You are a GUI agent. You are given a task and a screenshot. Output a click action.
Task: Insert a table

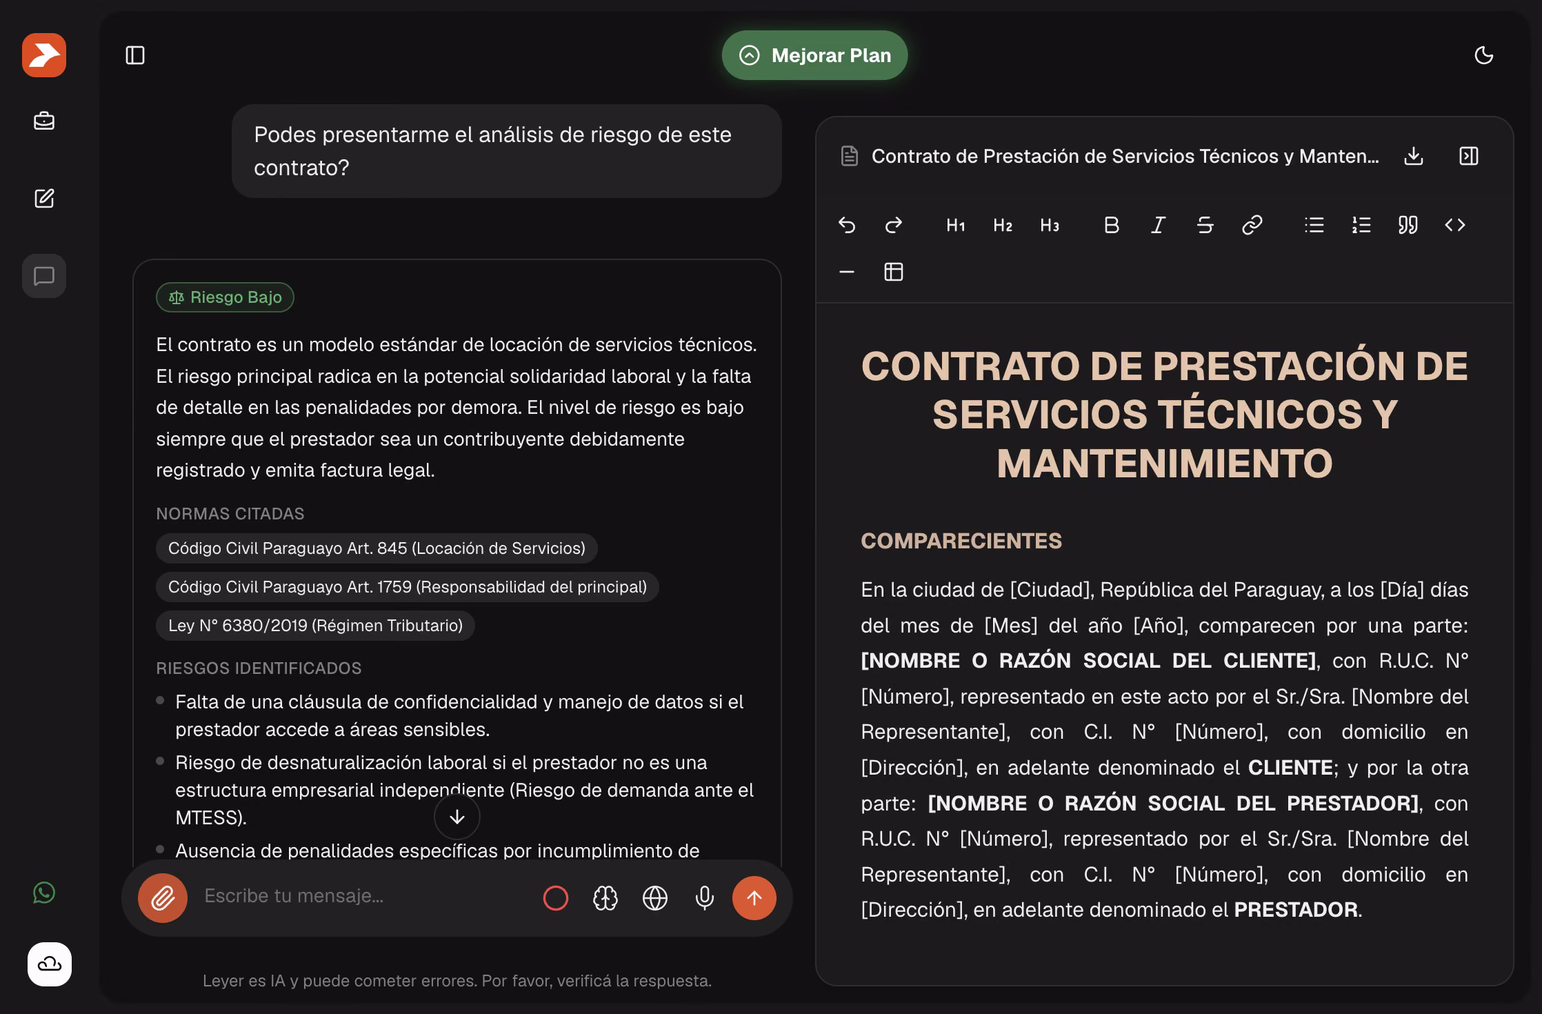(x=894, y=272)
